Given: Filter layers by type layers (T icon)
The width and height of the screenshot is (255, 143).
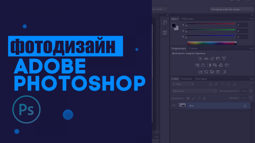Looking at the screenshot, I should 222,84.
